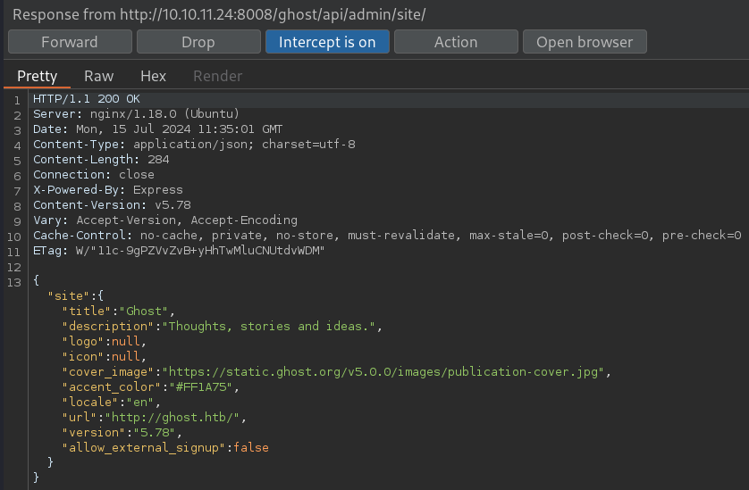Click the 'Connection: close' header
This screenshot has width=749, height=490.
pos(94,175)
